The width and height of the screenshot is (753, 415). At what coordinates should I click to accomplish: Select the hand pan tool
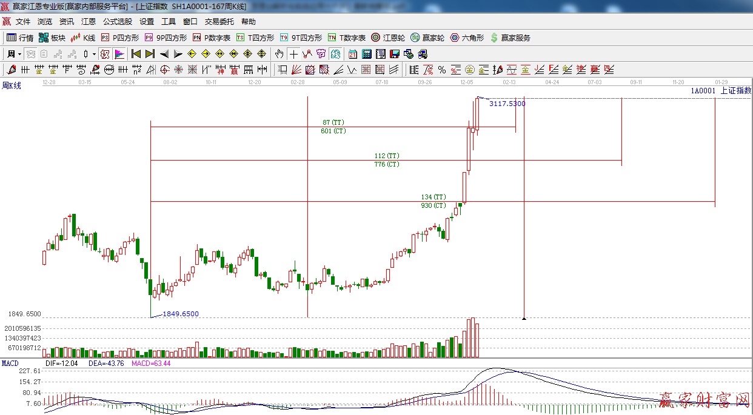pyautogui.click(x=279, y=54)
